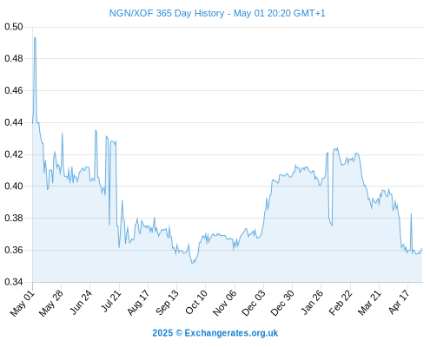Click the 0.44 y-axis value label
This screenshot has height=347, width=430.
(x=14, y=122)
